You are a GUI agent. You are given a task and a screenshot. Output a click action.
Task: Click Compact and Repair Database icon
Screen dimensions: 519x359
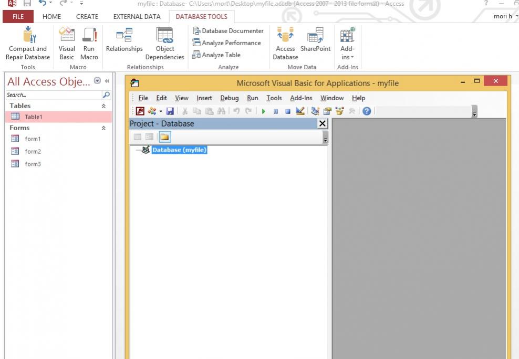click(x=28, y=44)
